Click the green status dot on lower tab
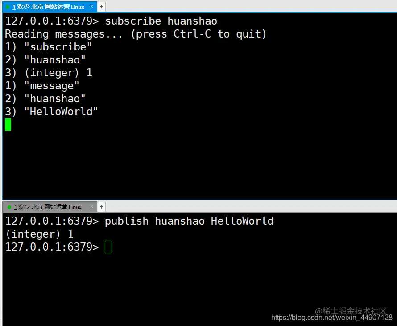 click(x=9, y=207)
